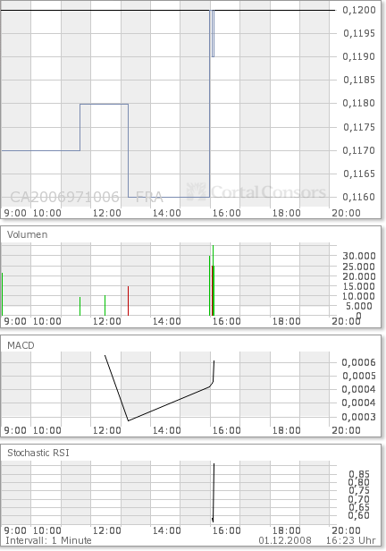The width and height of the screenshot is (386, 551).
Task: Click the 15.000 volume axis label
Action: 358,286
